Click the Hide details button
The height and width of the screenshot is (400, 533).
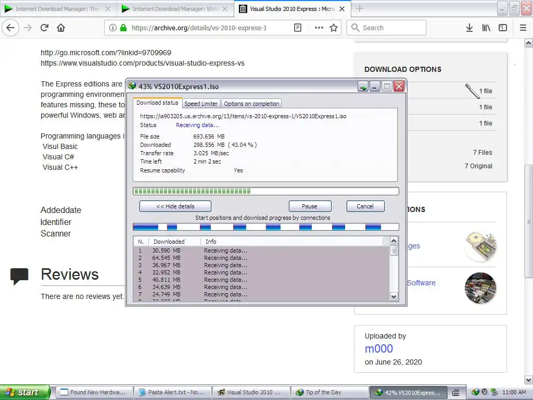175,206
